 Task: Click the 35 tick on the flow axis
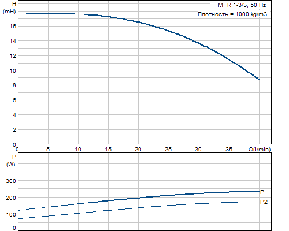[x=229, y=150]
